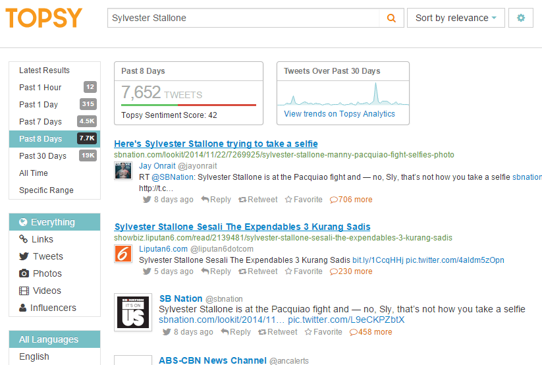Open Here's Sylvester Stallone selfie headline
Image resolution: width=542 pixels, height=365 pixels.
(216, 144)
